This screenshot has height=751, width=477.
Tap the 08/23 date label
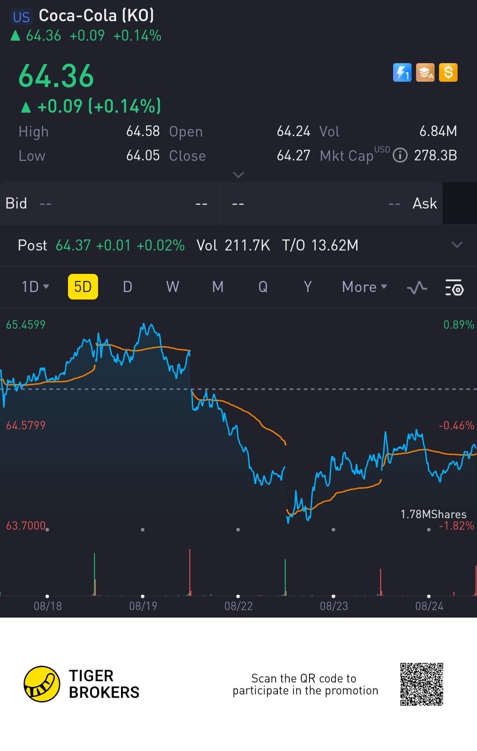coord(334,606)
